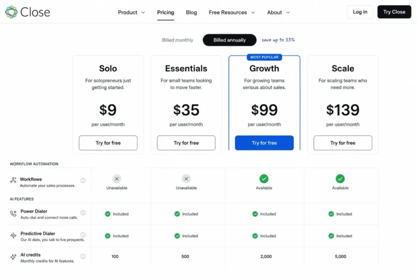The width and height of the screenshot is (417, 278).
Task: Click the Essentials Workflows unavailable X icon
Action: pyautogui.click(x=186, y=179)
